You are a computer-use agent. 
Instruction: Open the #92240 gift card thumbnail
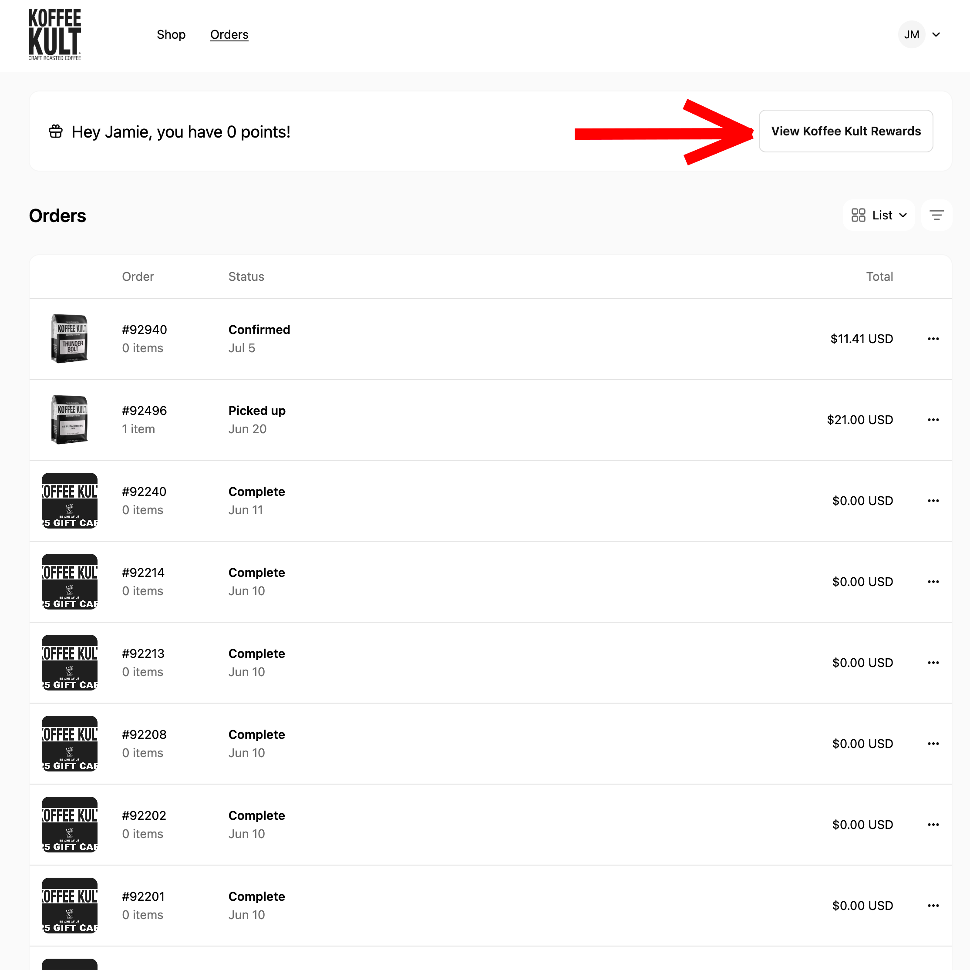click(70, 501)
